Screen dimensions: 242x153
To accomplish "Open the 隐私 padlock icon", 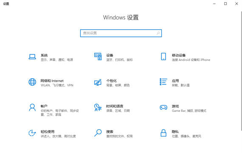I will (x=163, y=133).
